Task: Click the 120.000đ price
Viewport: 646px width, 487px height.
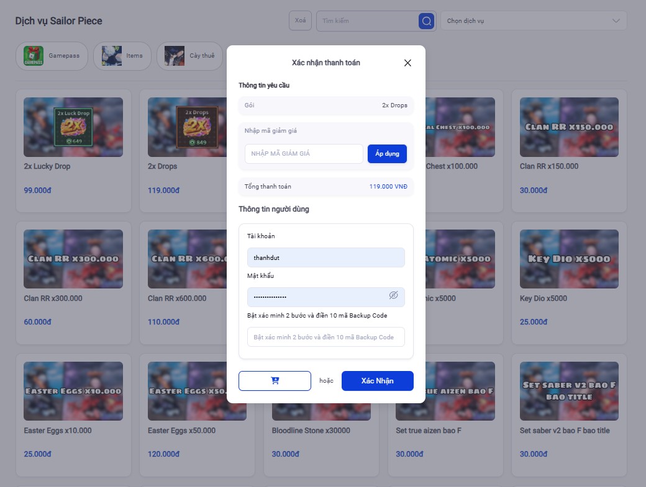Action: pyautogui.click(x=163, y=454)
